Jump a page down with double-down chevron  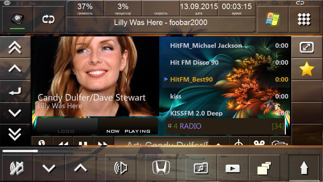pos(15,134)
